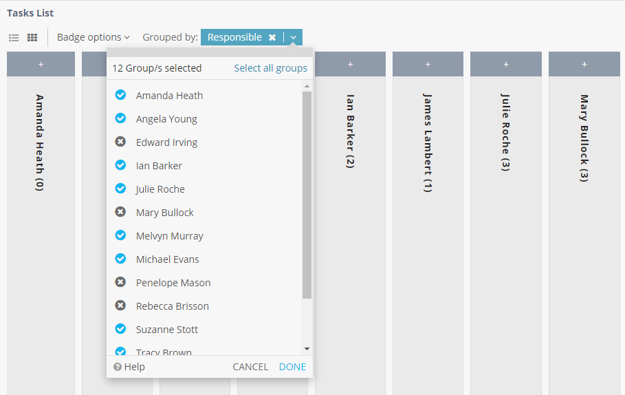Viewport: 625px width, 395px height.
Task: Select Suzanne Stott list entry
Action: point(168,330)
